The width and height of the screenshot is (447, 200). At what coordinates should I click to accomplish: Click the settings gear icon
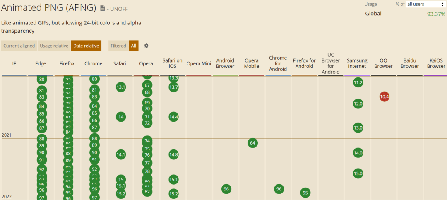[x=146, y=46]
